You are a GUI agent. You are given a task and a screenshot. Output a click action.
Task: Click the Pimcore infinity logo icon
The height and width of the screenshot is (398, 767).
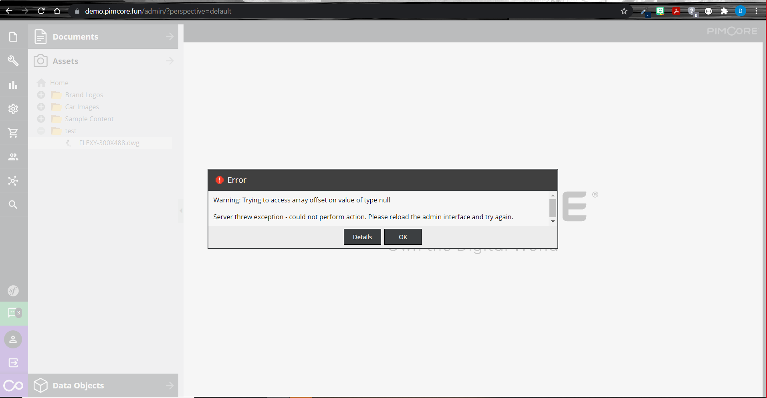13,386
